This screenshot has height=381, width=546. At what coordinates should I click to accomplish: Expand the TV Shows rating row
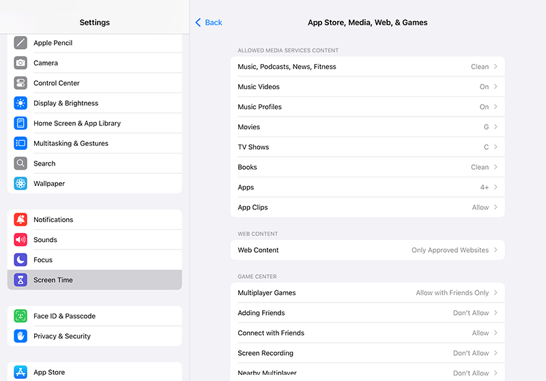pyautogui.click(x=367, y=147)
